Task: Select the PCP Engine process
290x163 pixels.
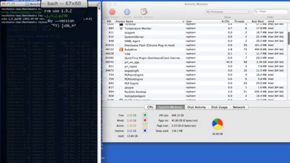Action: click(x=131, y=83)
